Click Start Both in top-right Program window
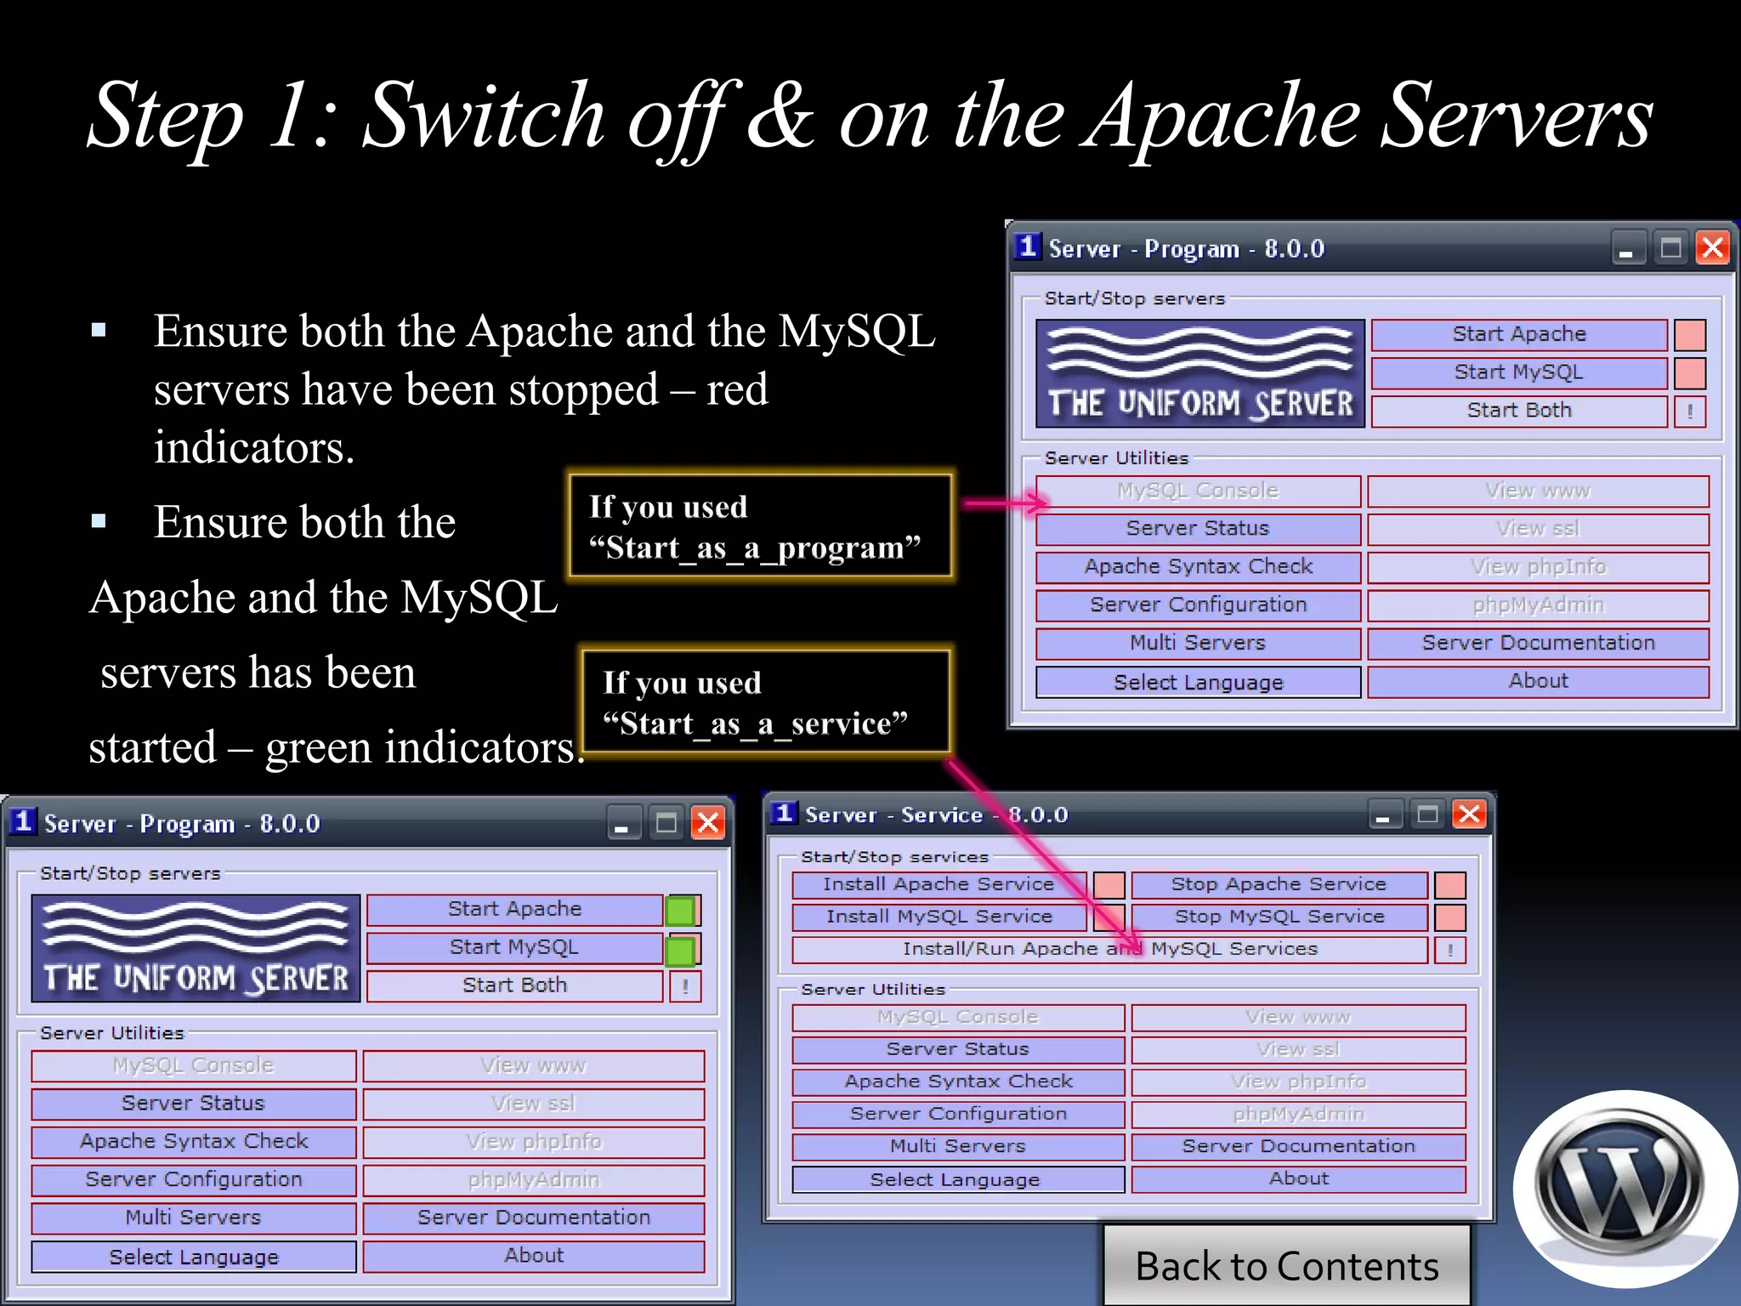1741x1306 pixels. click(1518, 411)
